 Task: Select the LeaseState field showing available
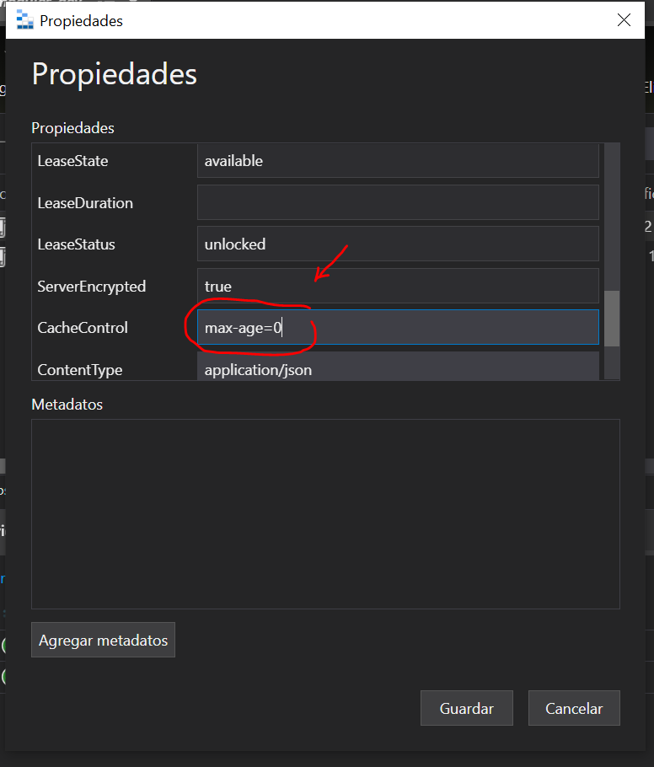[x=396, y=160]
